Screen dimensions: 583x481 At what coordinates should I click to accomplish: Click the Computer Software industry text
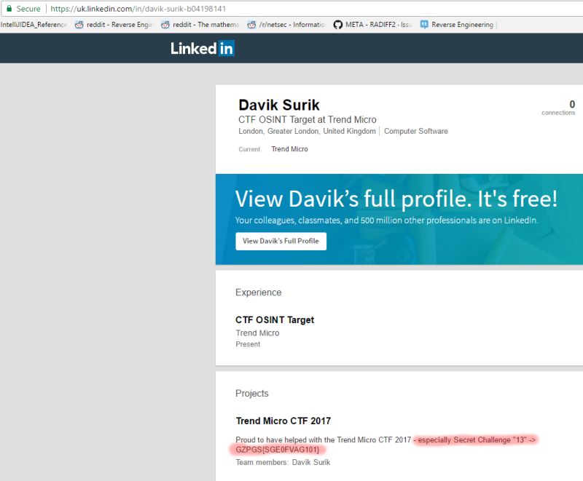[416, 131]
